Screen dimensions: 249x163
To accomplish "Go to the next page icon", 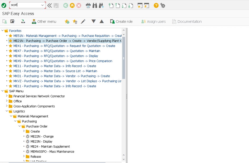I will tap(124, 6).
